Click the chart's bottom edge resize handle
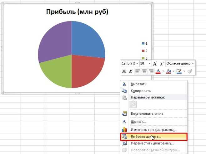206x154 pixels. tap(78, 94)
